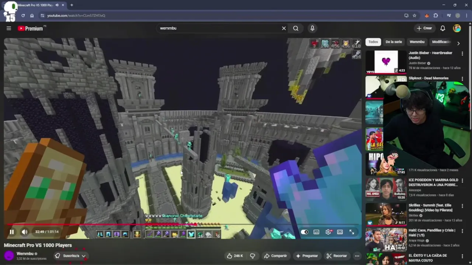Clip the video with the Recortar button
472x265 pixels.
click(336, 256)
